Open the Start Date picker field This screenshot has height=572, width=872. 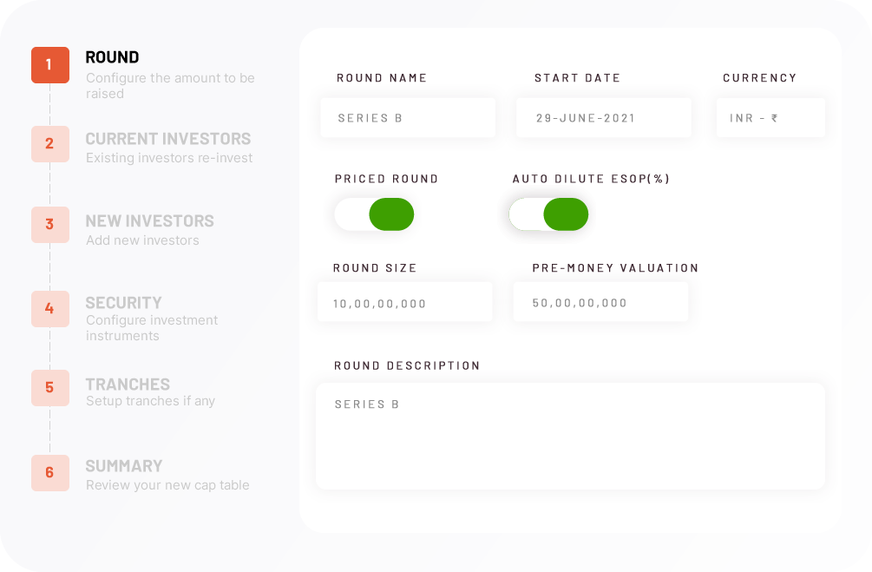tap(604, 117)
